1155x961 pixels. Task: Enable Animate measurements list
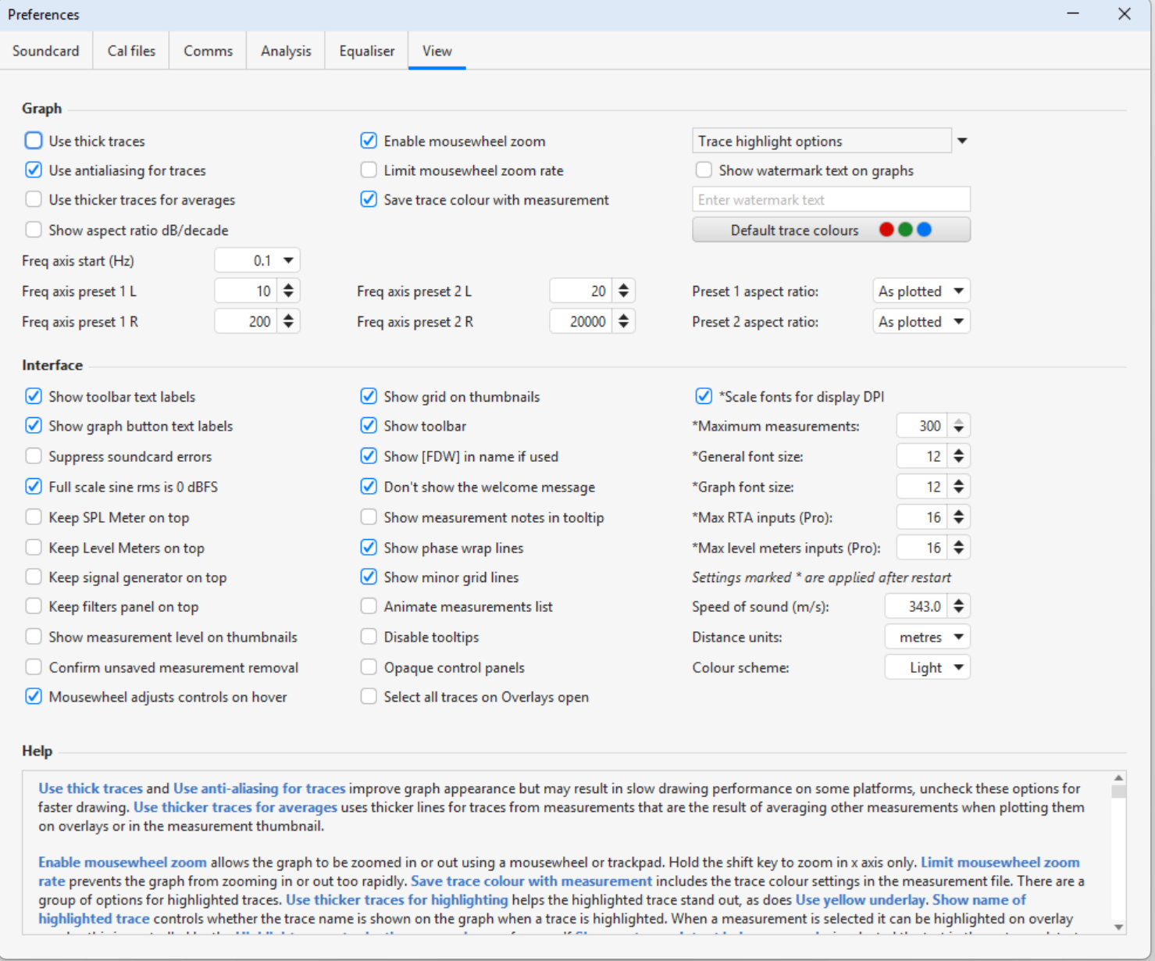point(369,606)
